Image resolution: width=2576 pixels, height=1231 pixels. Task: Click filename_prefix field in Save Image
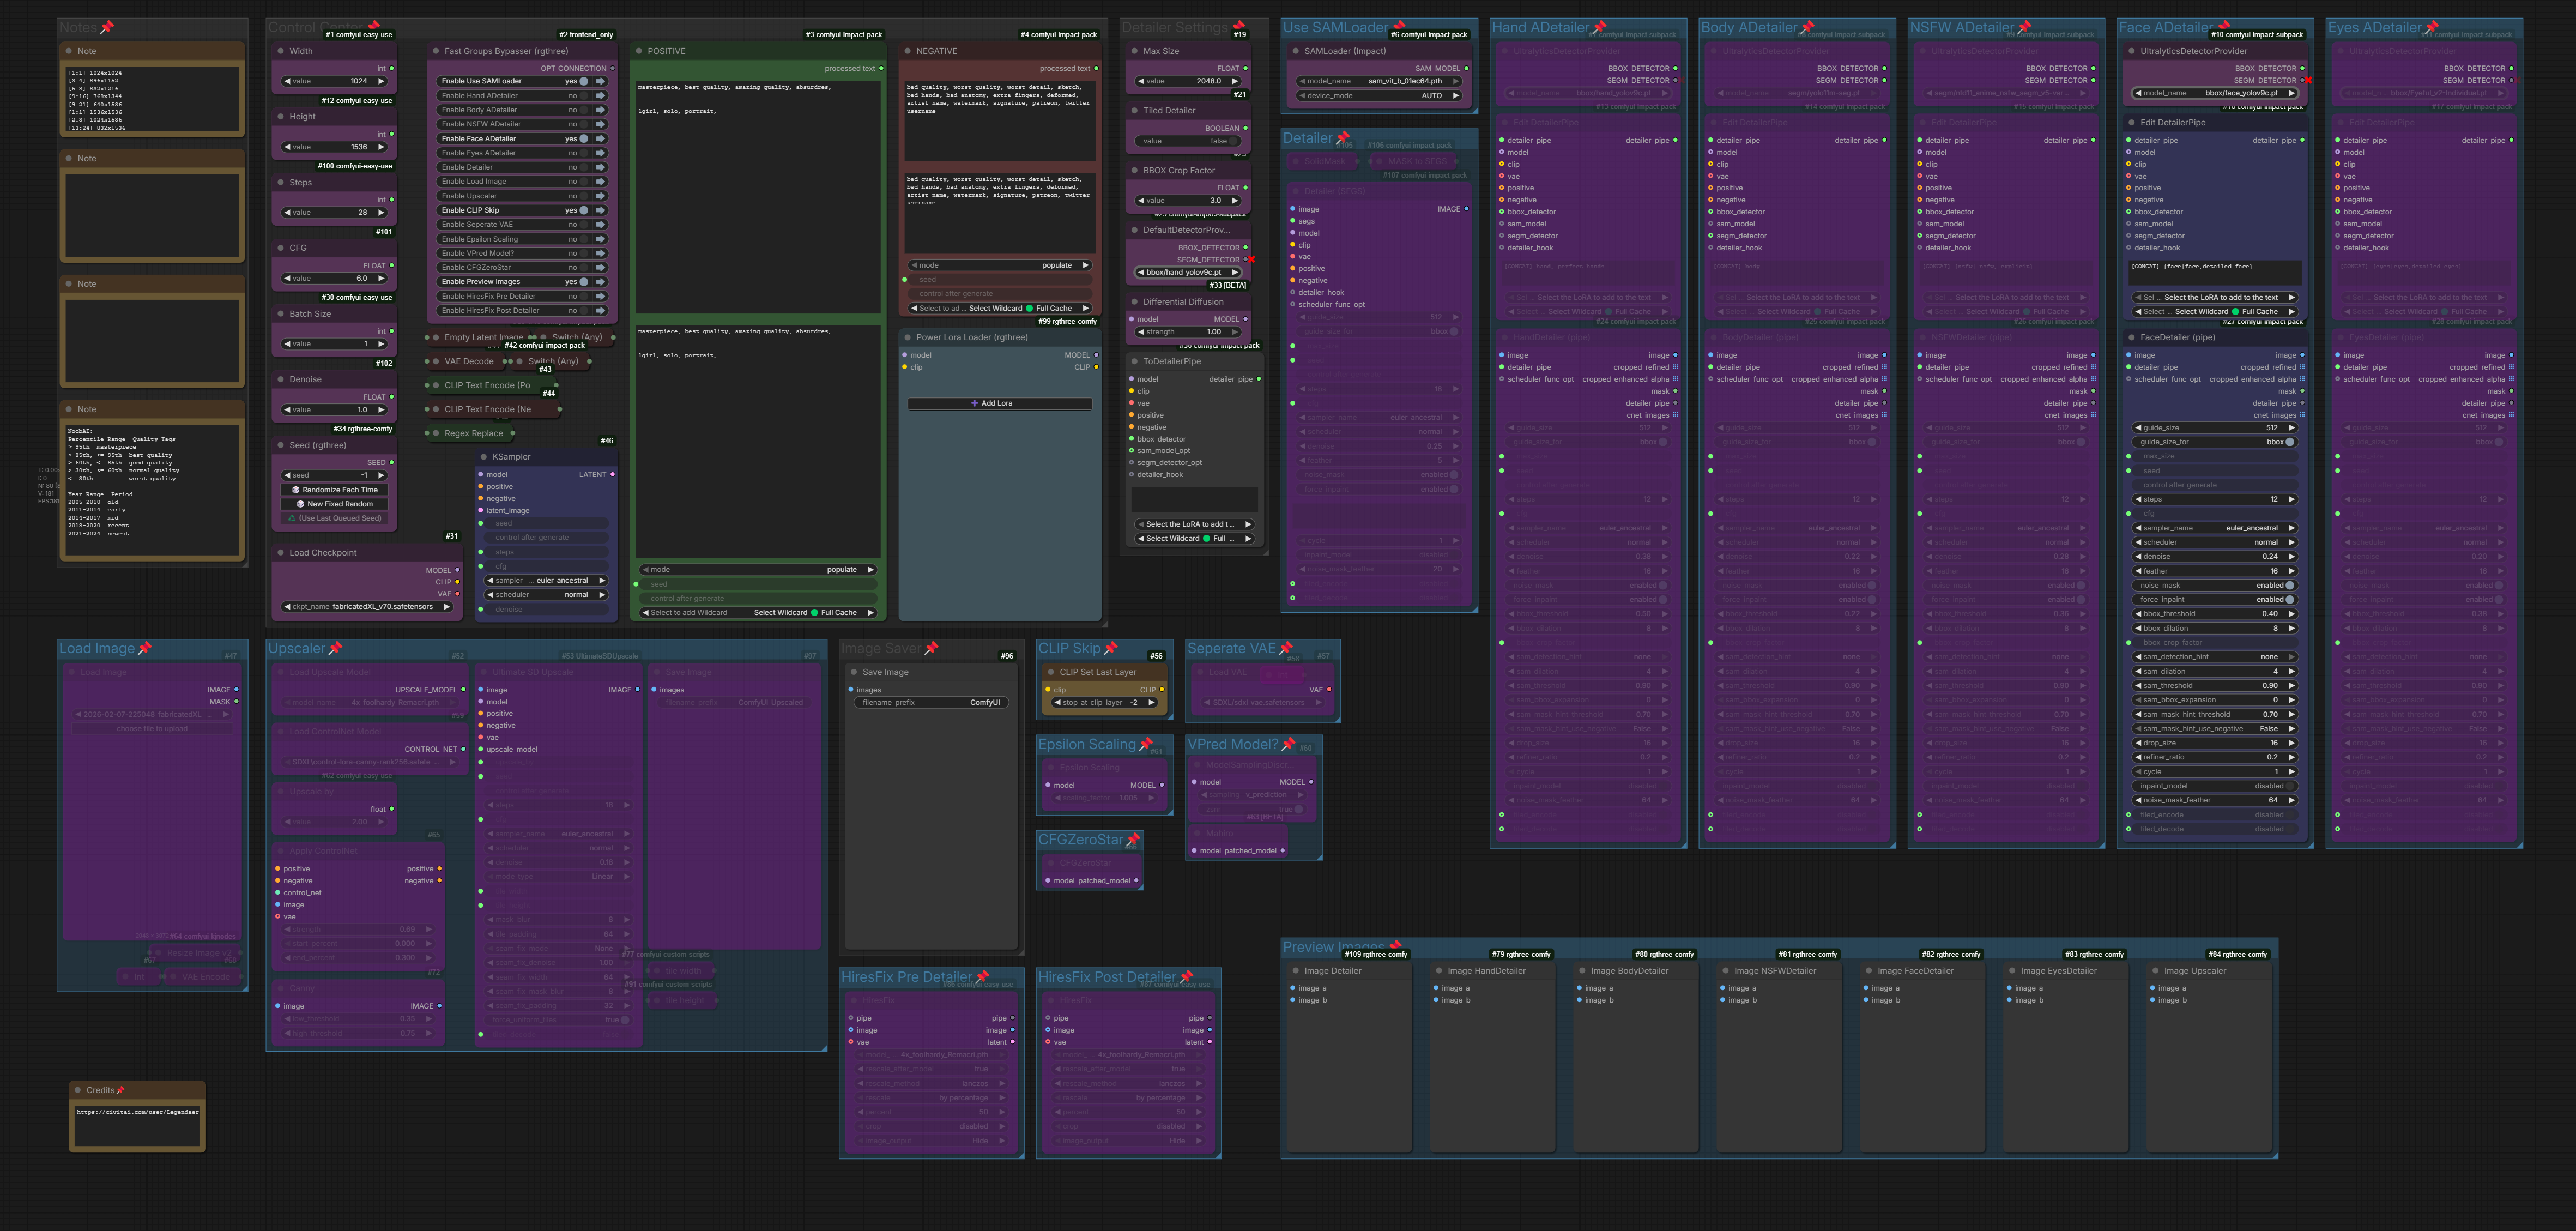click(931, 702)
